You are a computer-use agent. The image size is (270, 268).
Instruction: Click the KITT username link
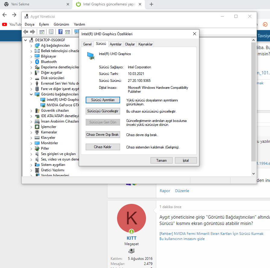(x=132, y=238)
